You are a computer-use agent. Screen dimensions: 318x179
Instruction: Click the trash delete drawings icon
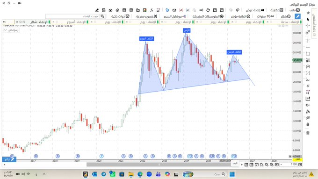point(308,133)
